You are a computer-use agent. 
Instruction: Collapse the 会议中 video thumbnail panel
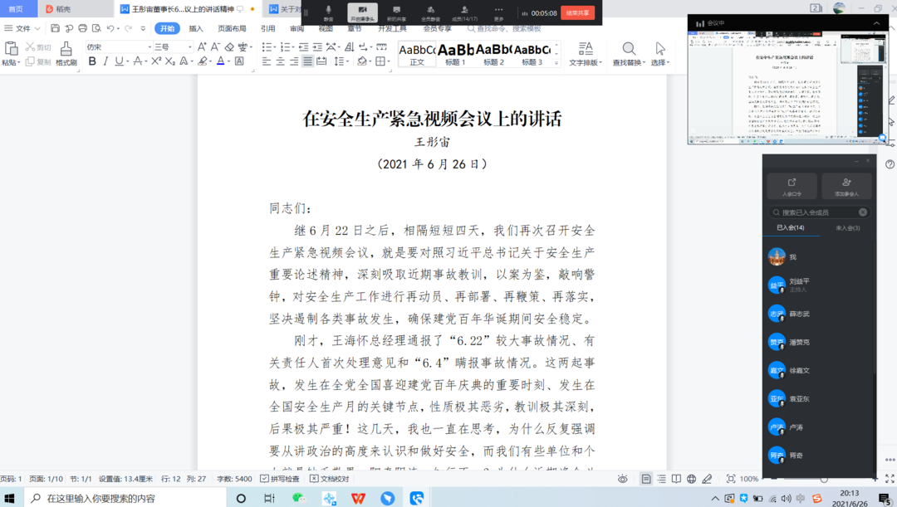click(876, 23)
